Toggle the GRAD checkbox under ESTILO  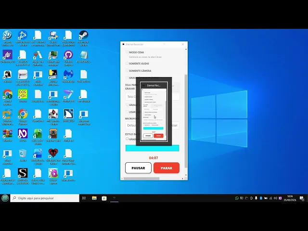(127, 139)
